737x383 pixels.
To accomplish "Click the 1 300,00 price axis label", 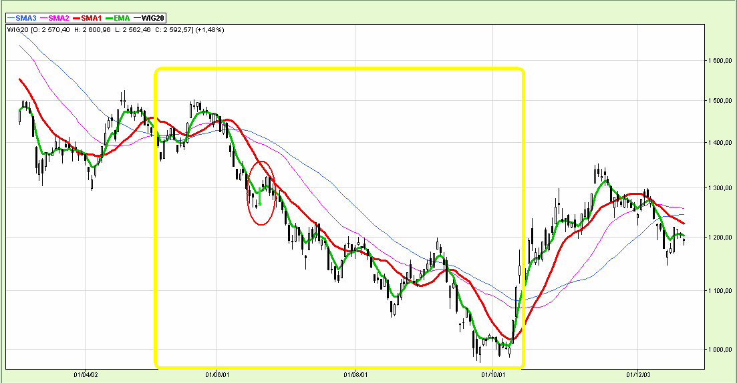I will pos(719,187).
